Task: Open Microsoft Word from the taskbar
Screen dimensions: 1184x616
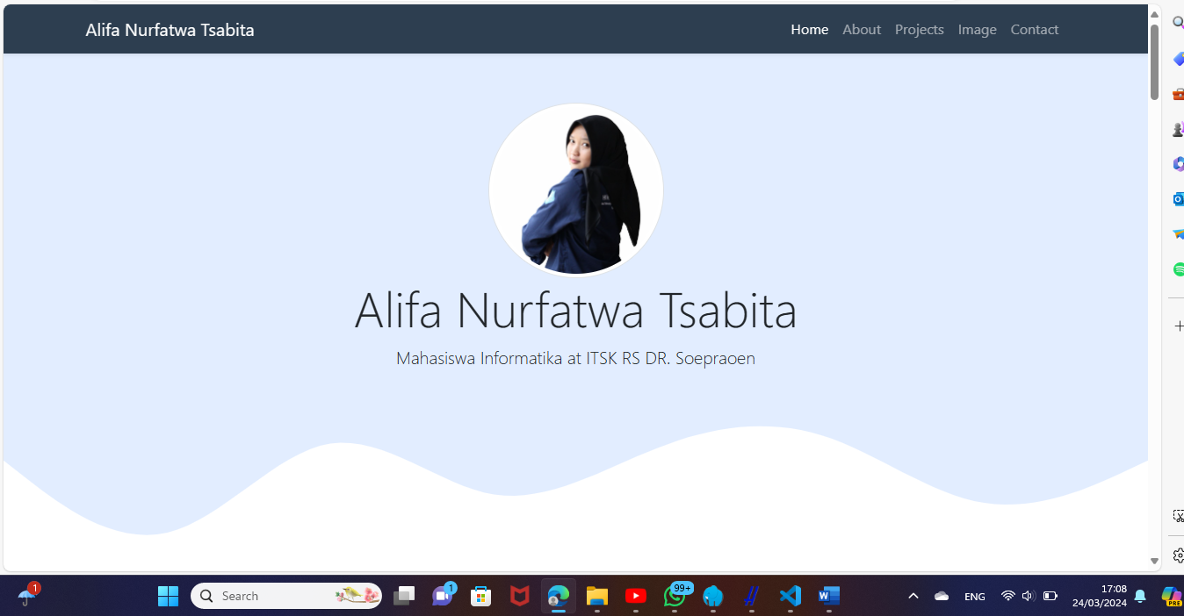Action: pyautogui.click(x=828, y=596)
